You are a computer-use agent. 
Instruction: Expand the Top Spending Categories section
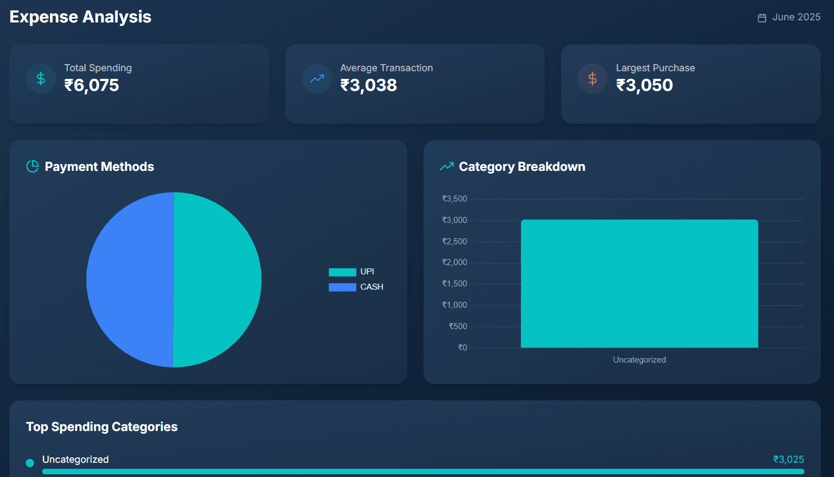click(101, 427)
